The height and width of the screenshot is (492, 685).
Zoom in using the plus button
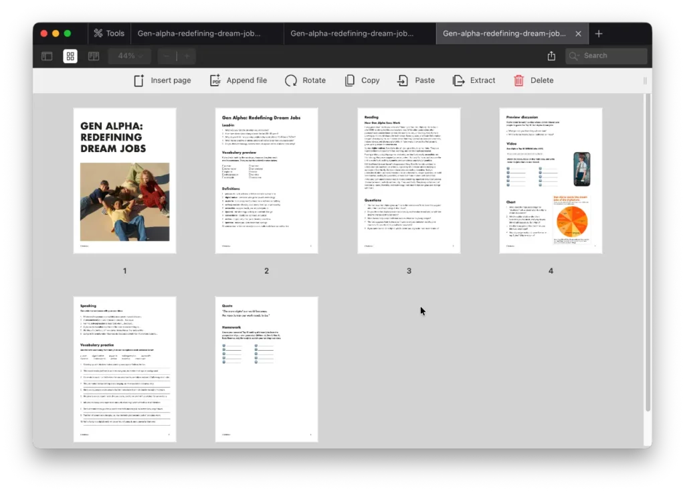coord(186,56)
